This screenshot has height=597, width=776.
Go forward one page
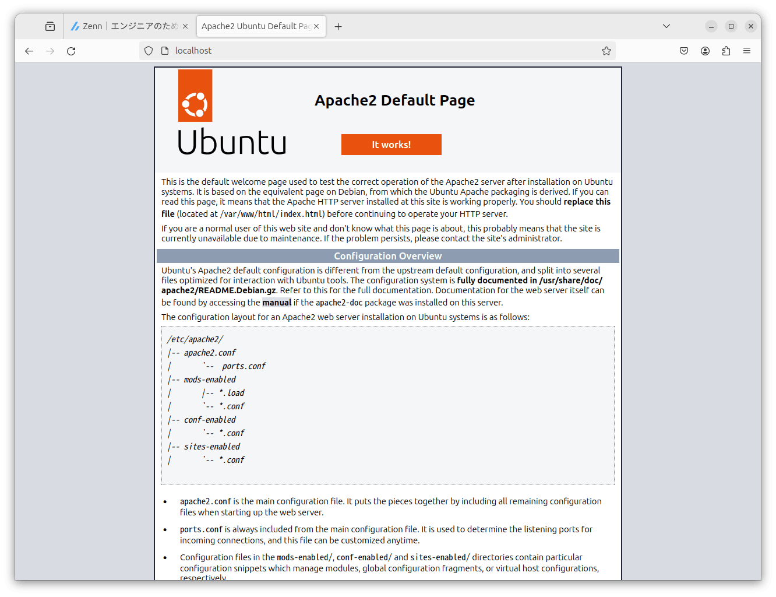[x=50, y=51]
